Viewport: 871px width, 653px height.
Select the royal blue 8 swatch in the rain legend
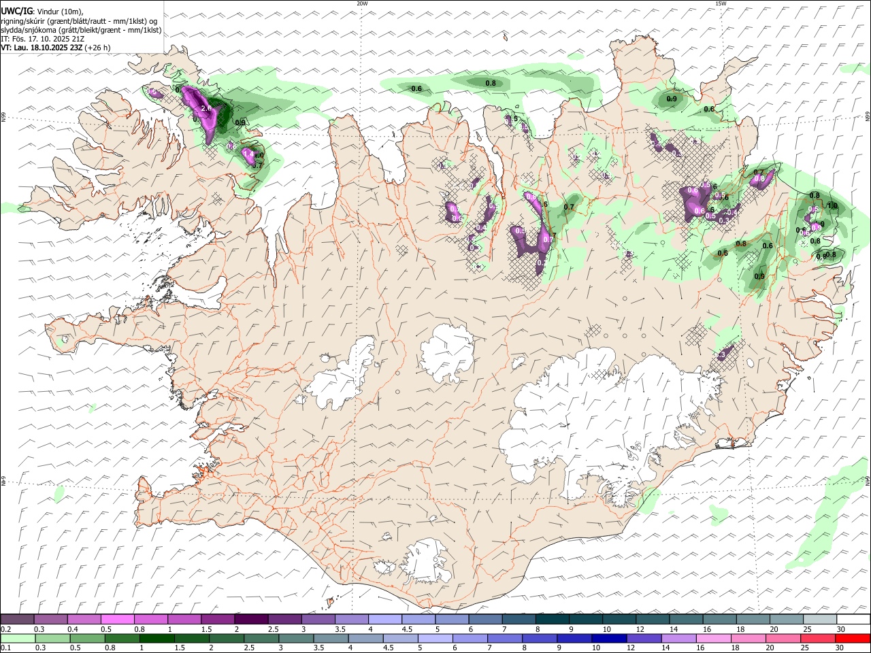pos(540,638)
